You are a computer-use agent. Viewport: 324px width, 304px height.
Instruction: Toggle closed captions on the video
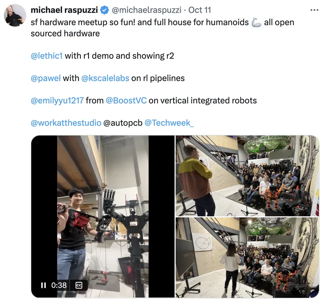(79, 285)
